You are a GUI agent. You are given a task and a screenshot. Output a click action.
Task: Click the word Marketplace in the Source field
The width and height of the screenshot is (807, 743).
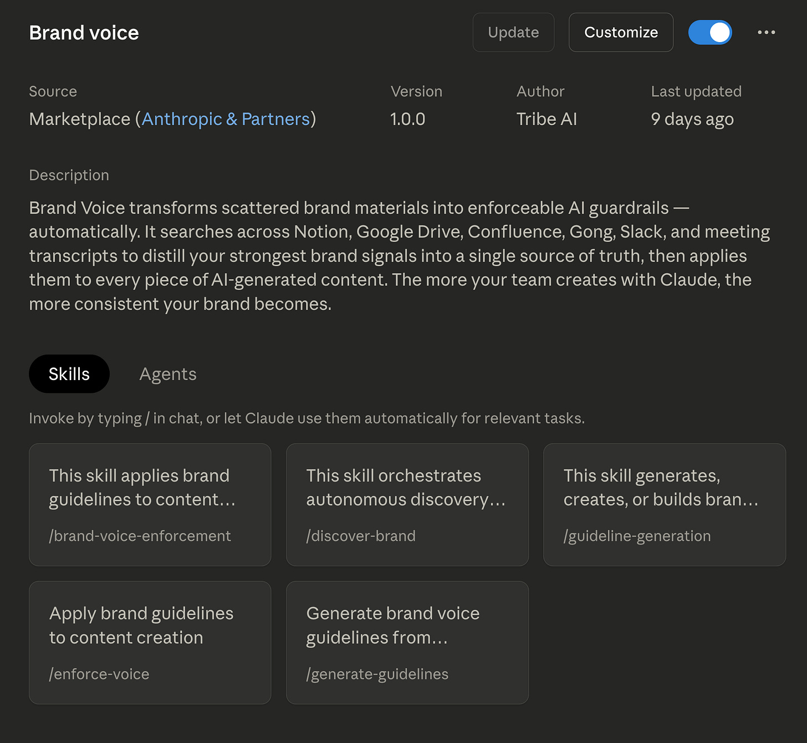click(x=80, y=119)
